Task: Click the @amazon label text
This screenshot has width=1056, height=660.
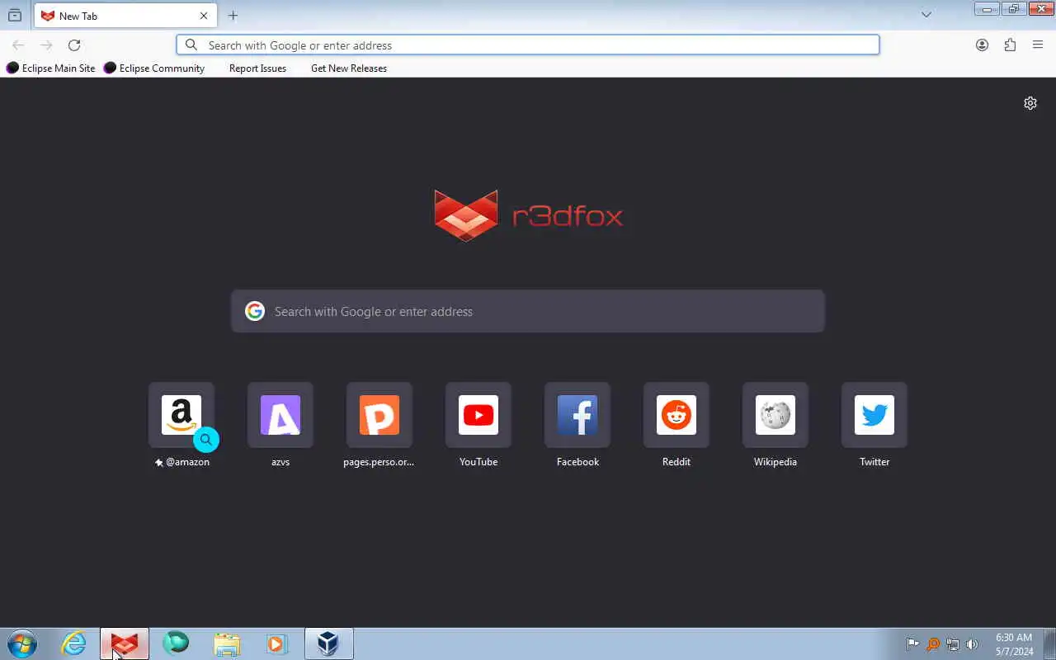Action: [187, 462]
